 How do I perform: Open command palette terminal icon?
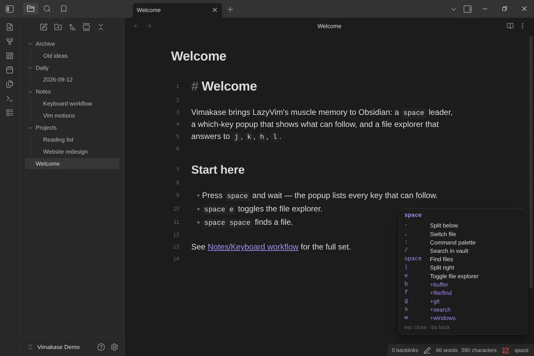(10, 98)
